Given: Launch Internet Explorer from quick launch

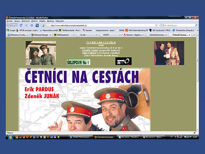Looking at the screenshot, I should (38, 137).
